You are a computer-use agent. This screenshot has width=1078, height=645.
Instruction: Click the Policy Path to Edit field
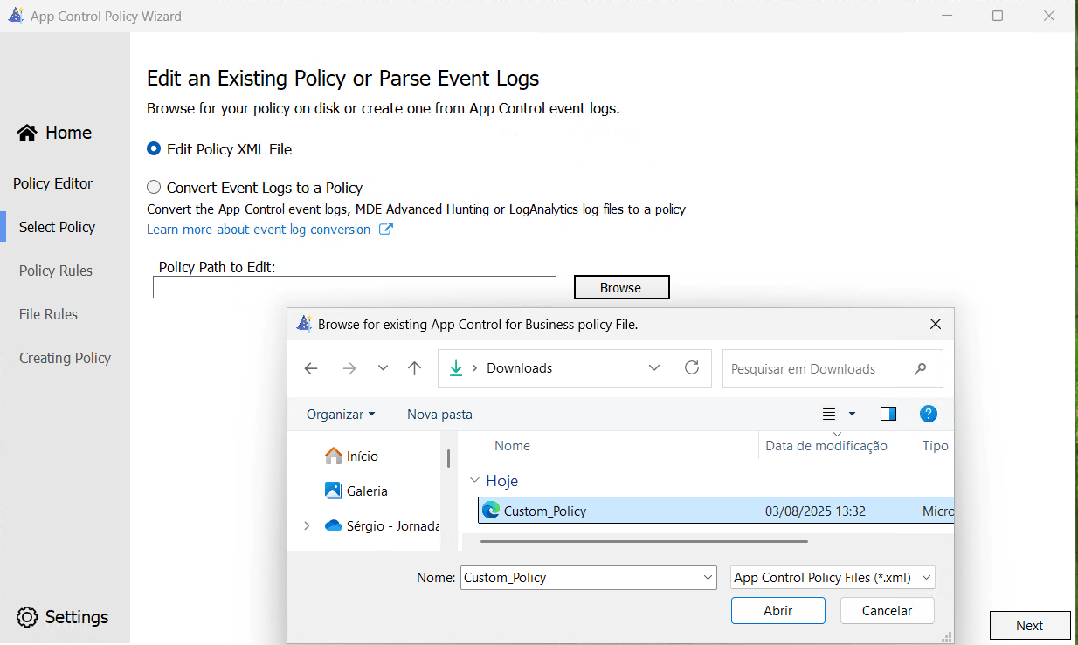[x=355, y=287]
